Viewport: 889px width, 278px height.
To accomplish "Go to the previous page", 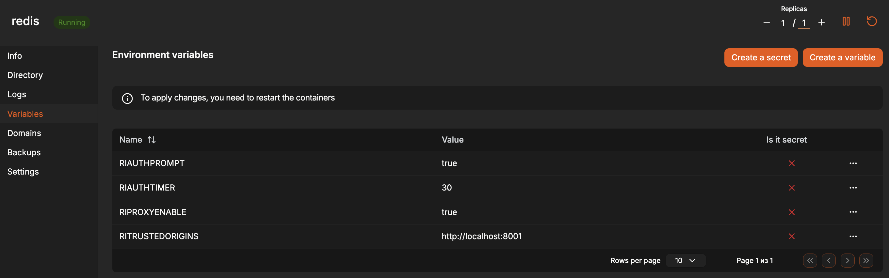I will coord(829,260).
